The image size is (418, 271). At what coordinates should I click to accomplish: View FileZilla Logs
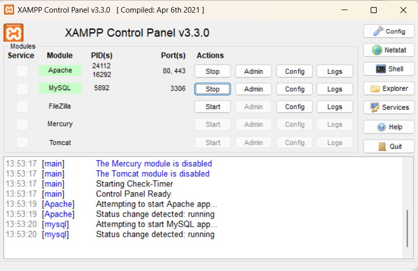(334, 106)
